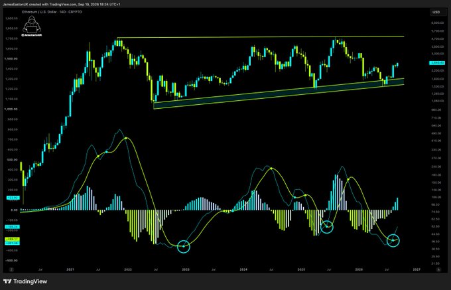Viewport: 451px width, 290px height.
Task: Click the 2026 label on time axis
Action: 359,269
